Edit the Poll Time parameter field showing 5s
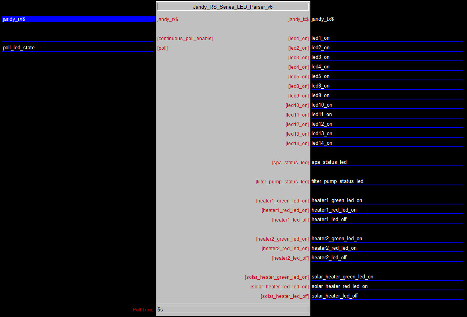 pos(233,309)
